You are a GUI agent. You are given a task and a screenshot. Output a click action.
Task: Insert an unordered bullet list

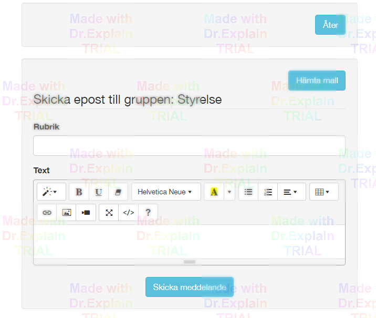(x=248, y=192)
